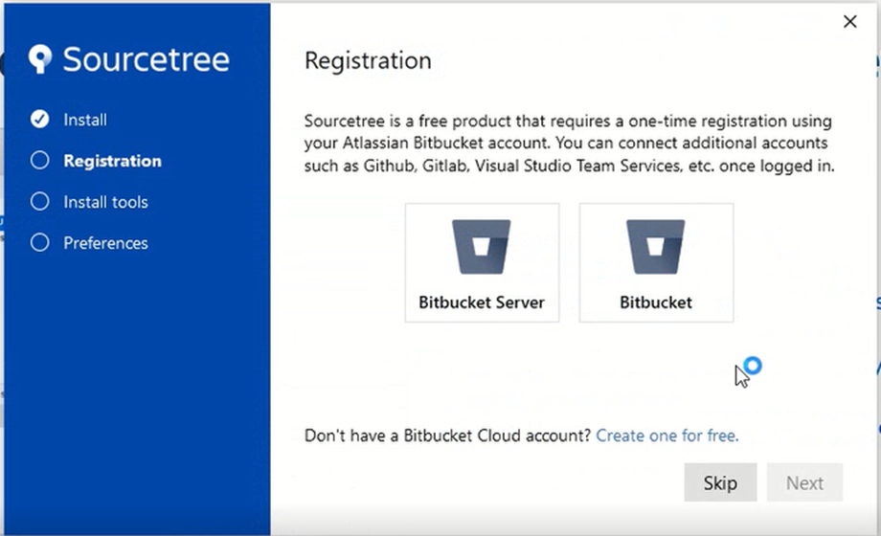This screenshot has width=881, height=536.
Task: Choose the Bitbucket label text
Action: [656, 302]
